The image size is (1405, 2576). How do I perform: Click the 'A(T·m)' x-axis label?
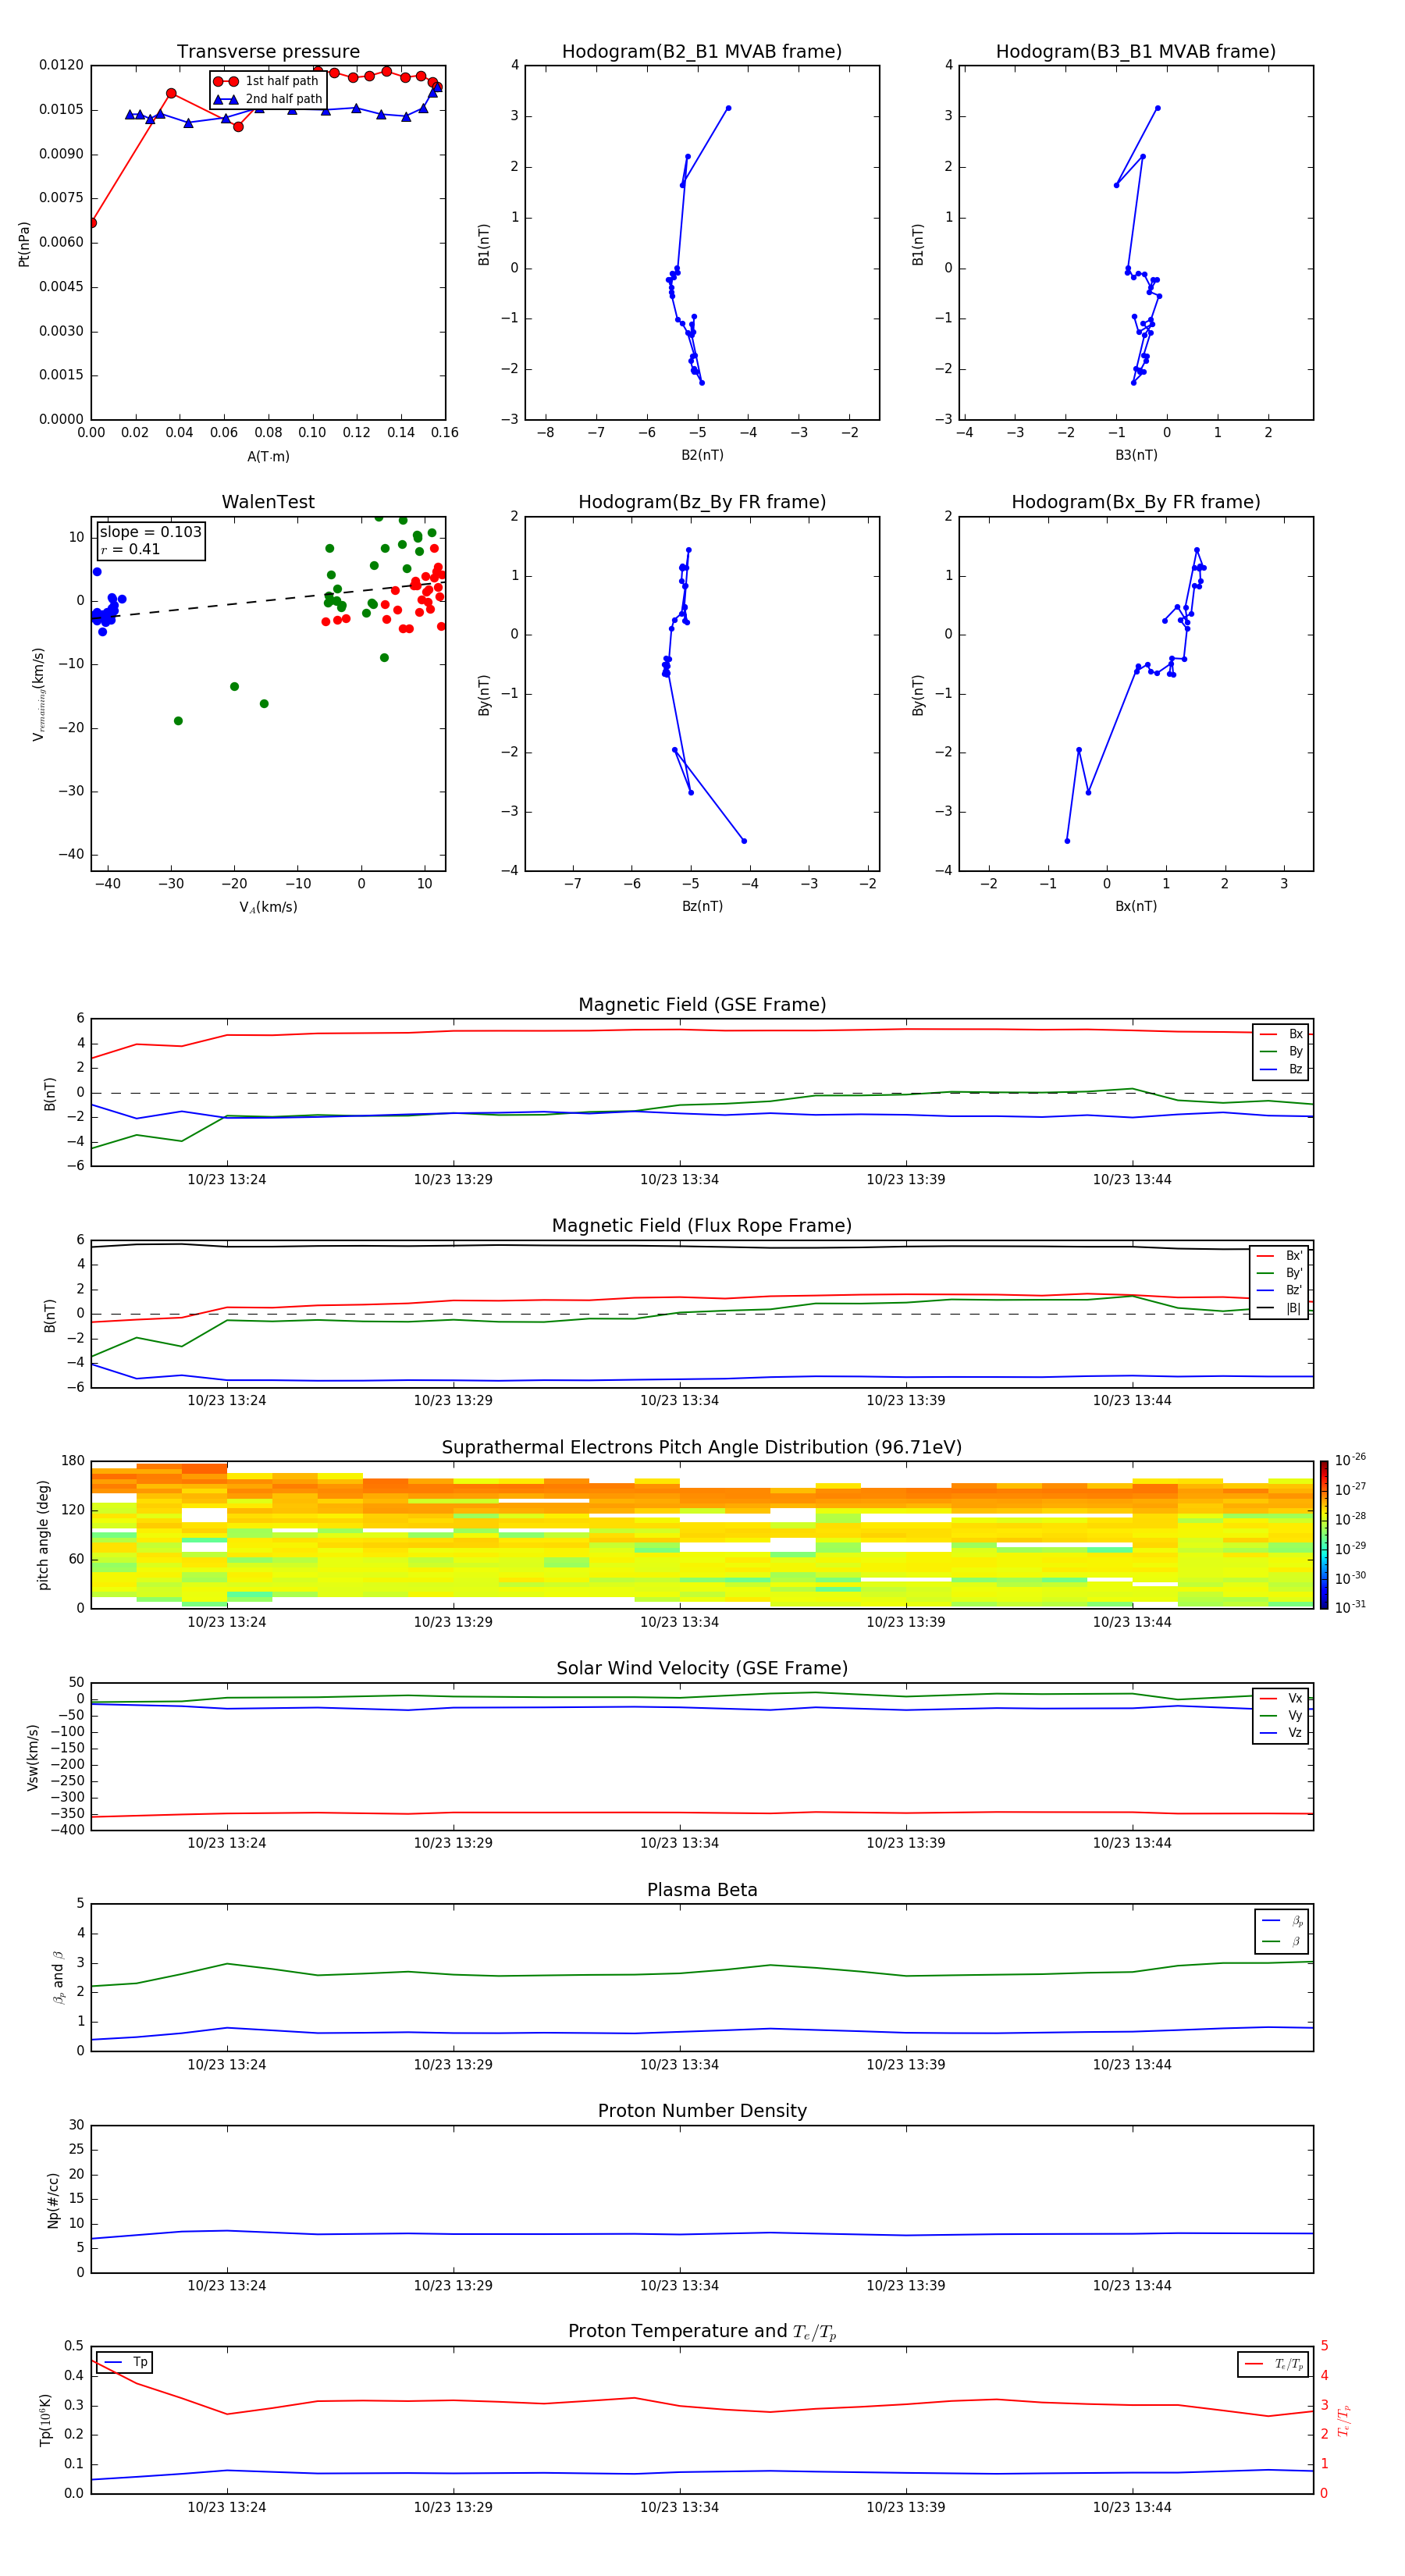[x=268, y=457]
